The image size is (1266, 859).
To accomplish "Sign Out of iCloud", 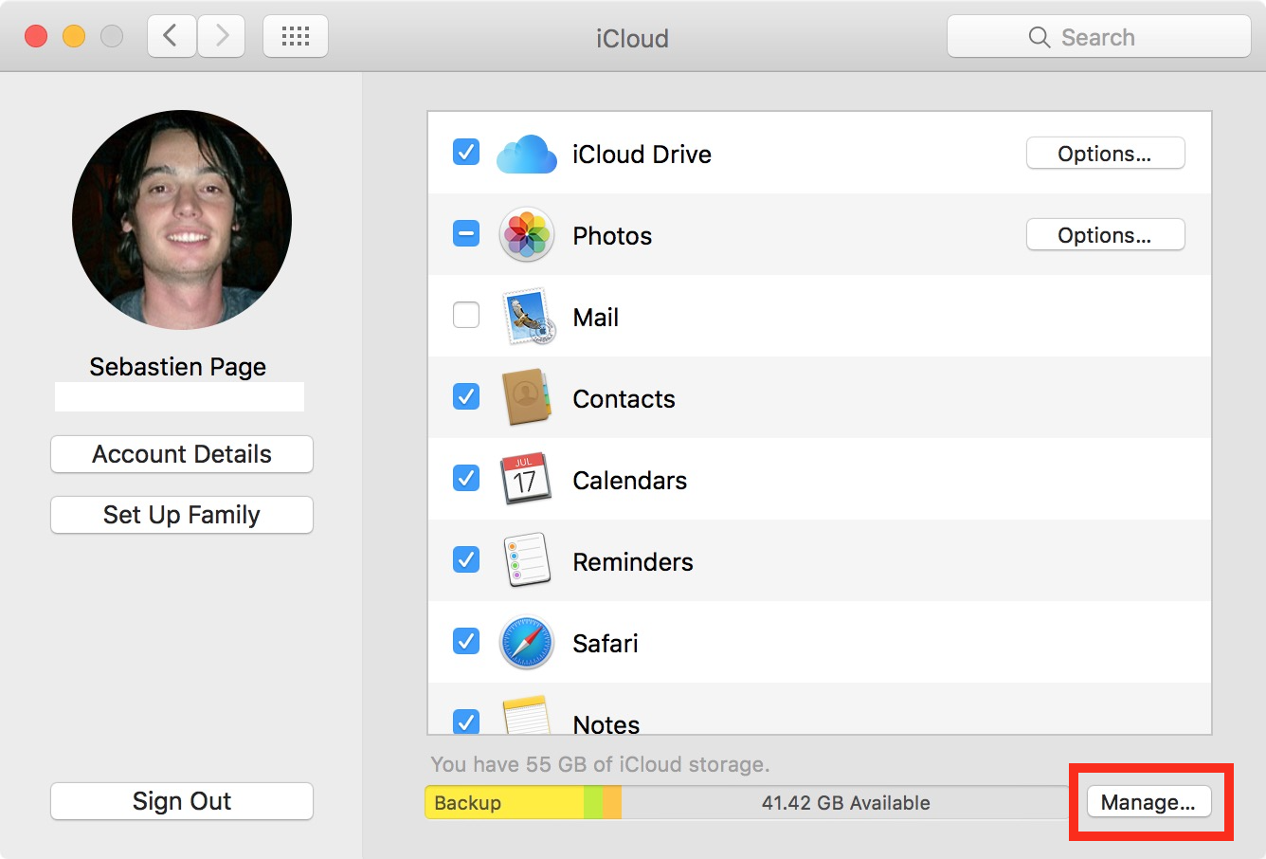I will 182,801.
